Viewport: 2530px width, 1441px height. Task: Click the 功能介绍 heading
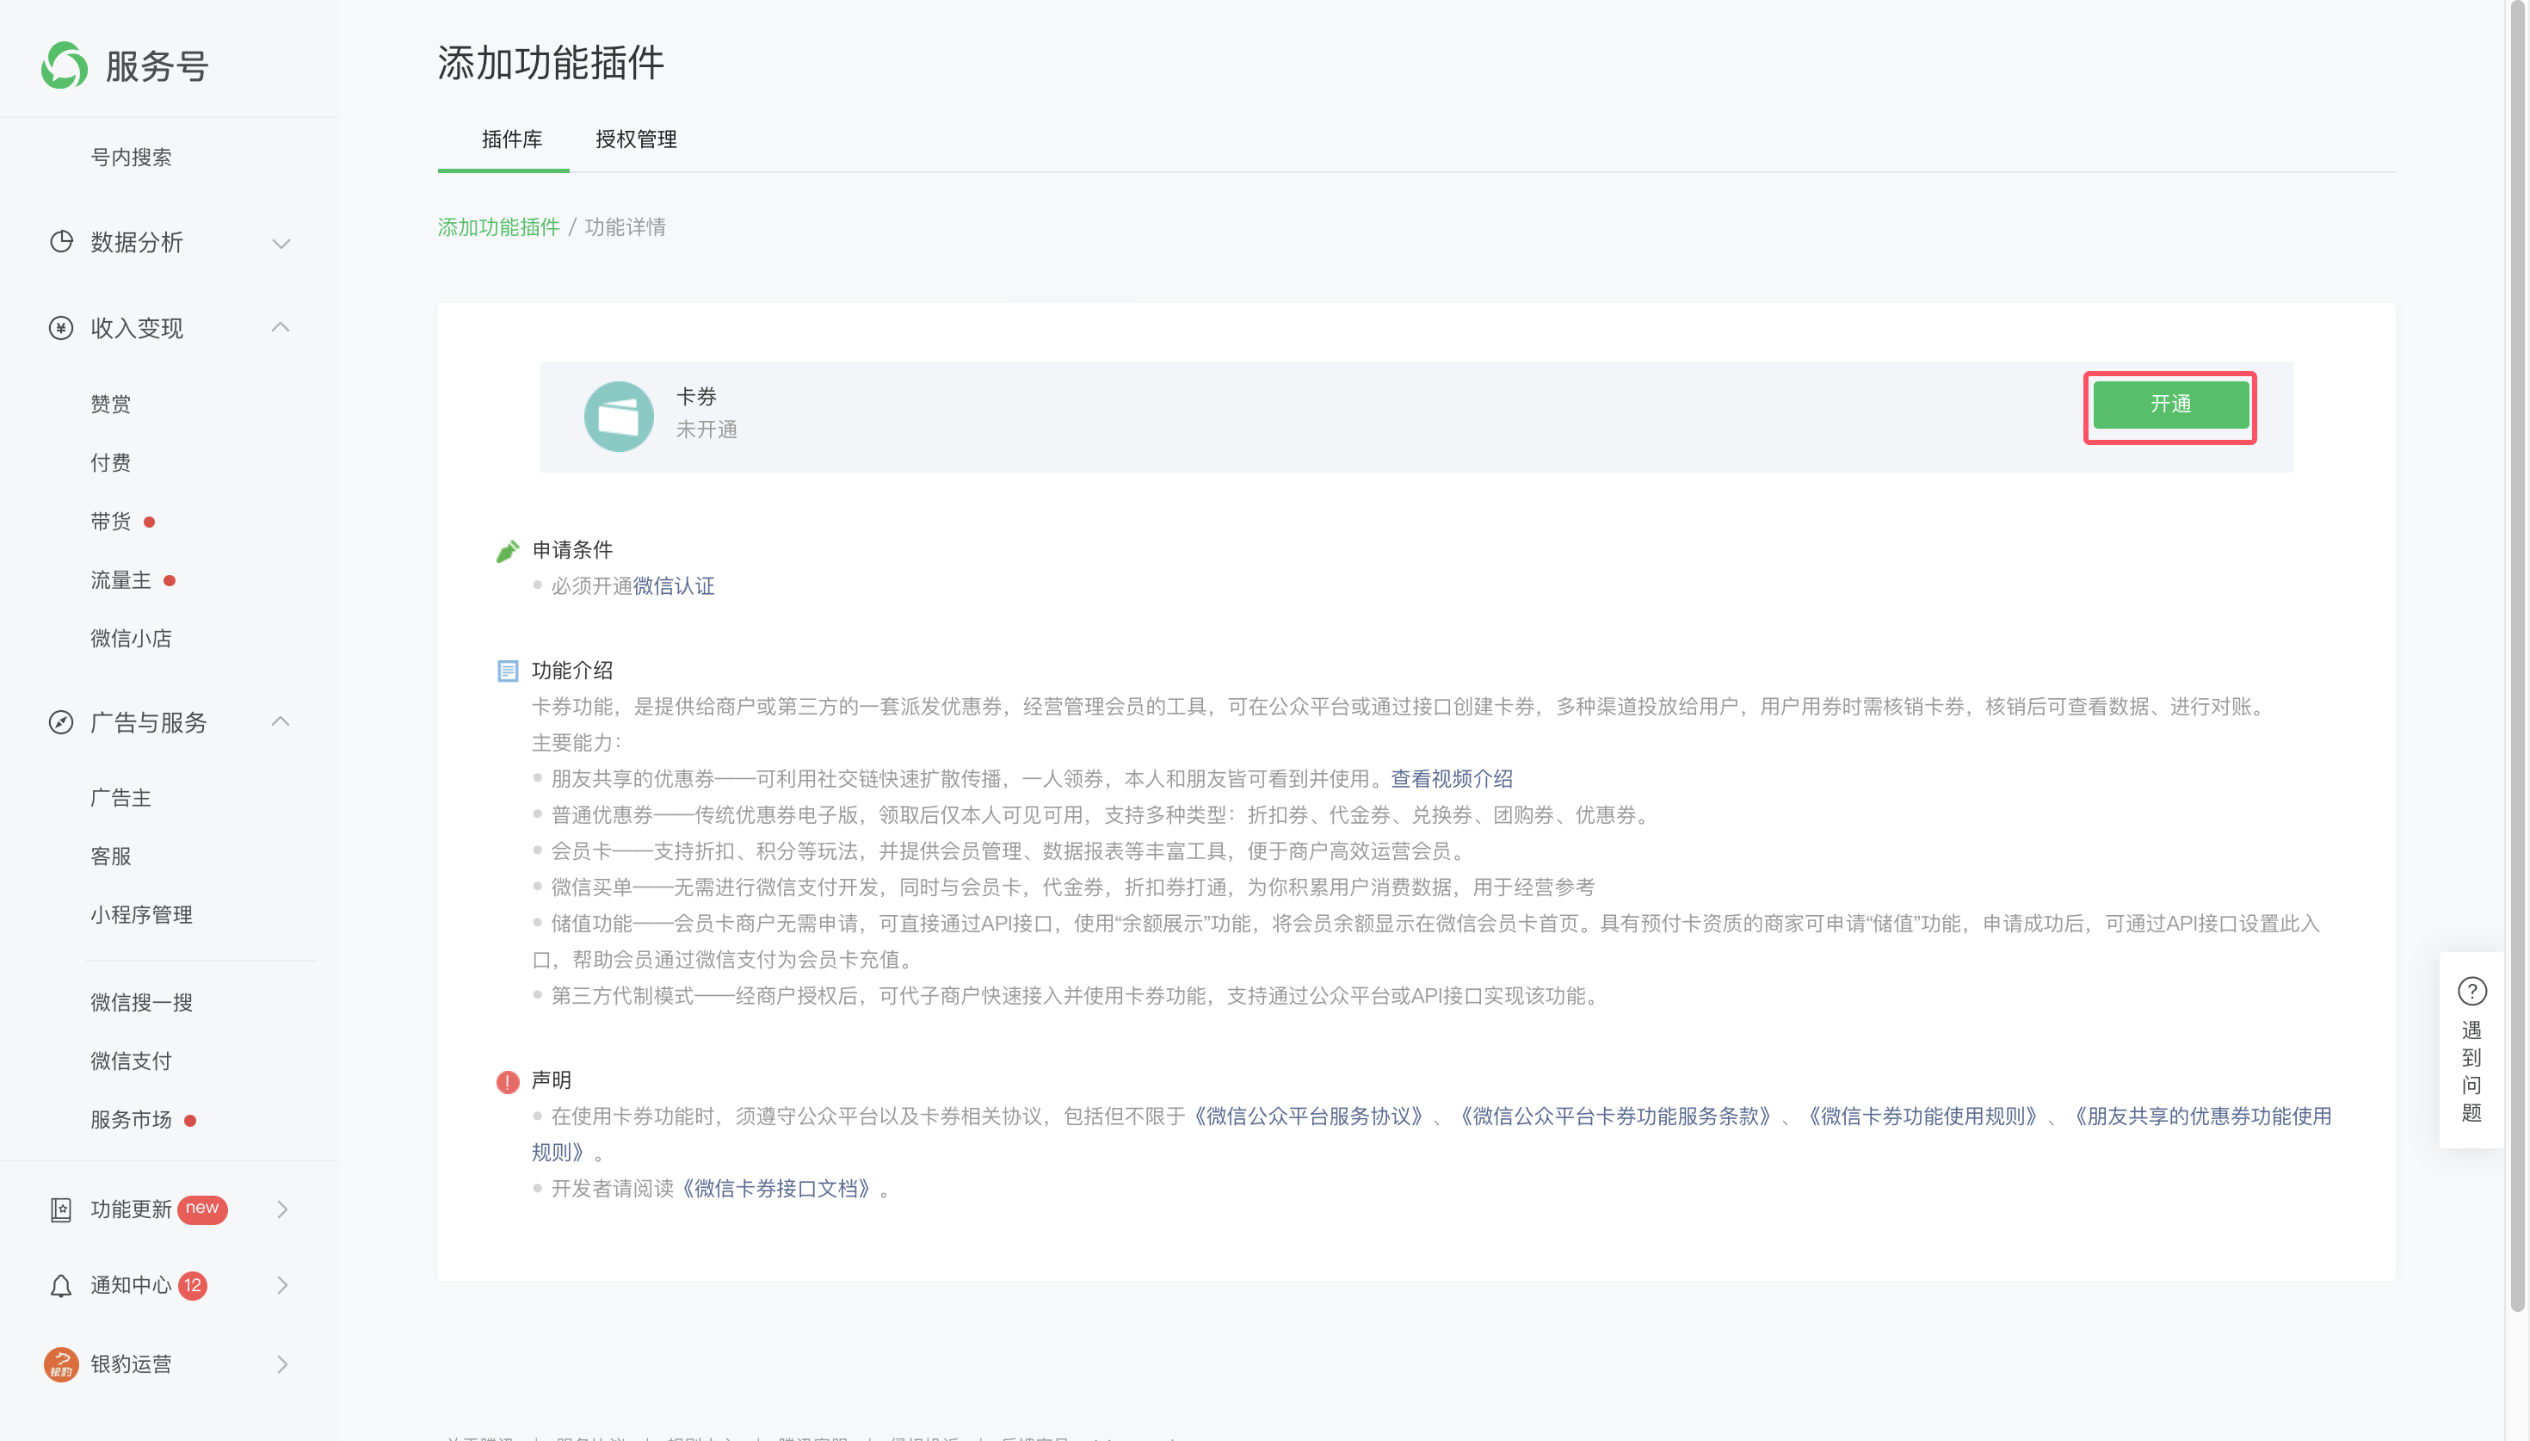572,671
